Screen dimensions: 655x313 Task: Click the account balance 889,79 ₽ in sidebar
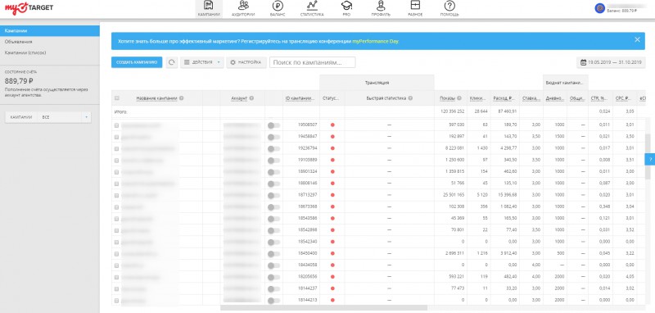[19, 81]
